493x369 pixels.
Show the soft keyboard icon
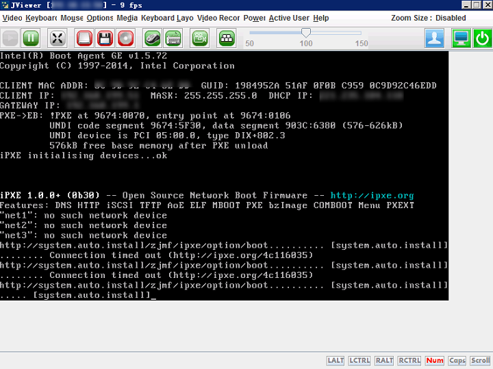click(173, 38)
